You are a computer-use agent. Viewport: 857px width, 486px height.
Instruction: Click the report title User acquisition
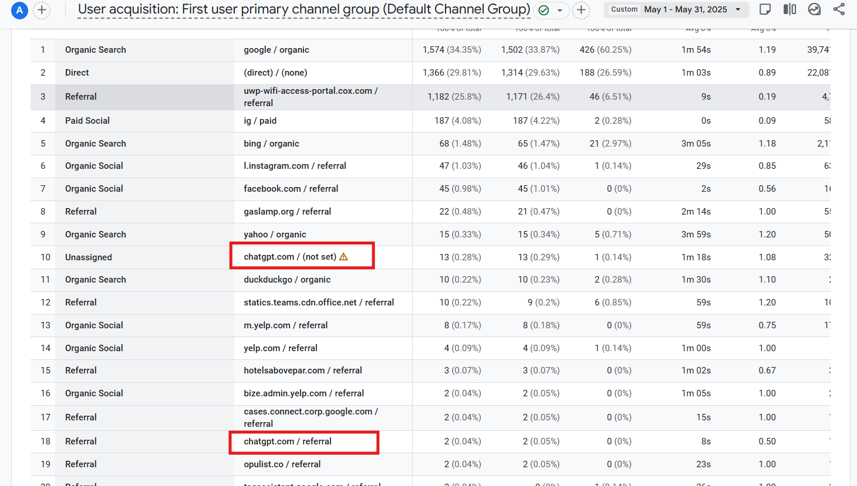(x=304, y=9)
